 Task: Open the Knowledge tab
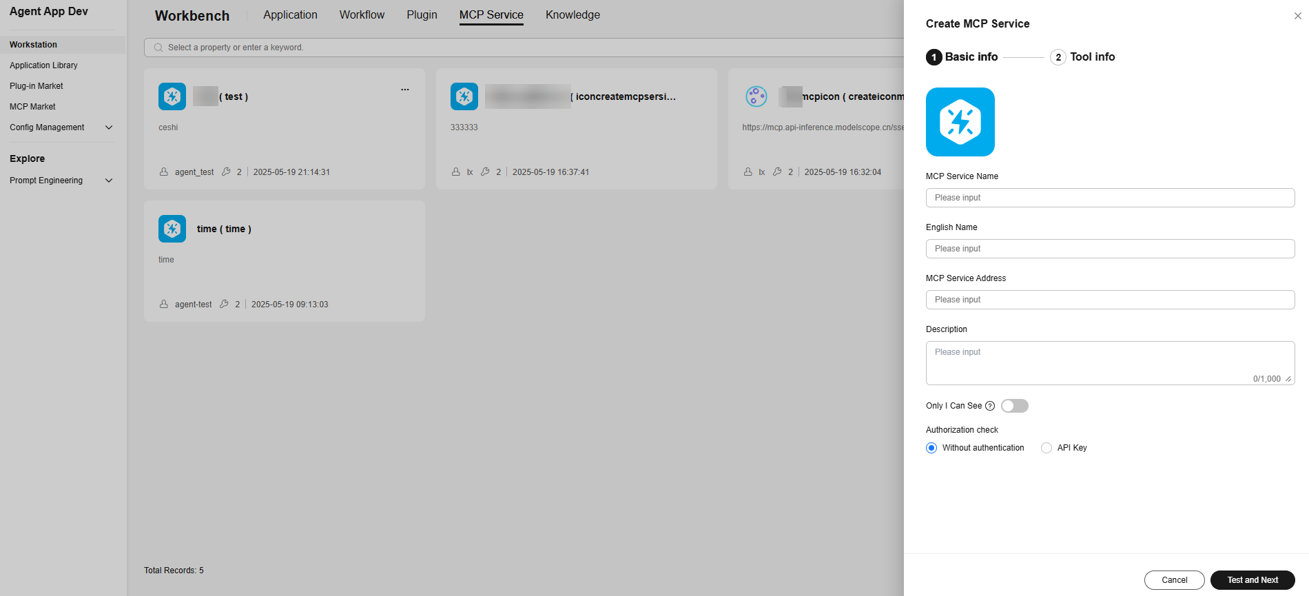point(573,15)
